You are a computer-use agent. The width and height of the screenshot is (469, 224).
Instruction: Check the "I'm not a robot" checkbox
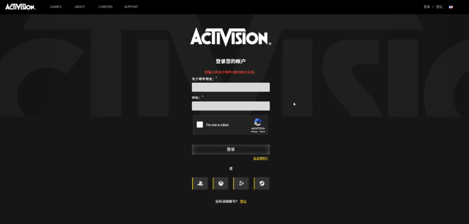coord(200,125)
